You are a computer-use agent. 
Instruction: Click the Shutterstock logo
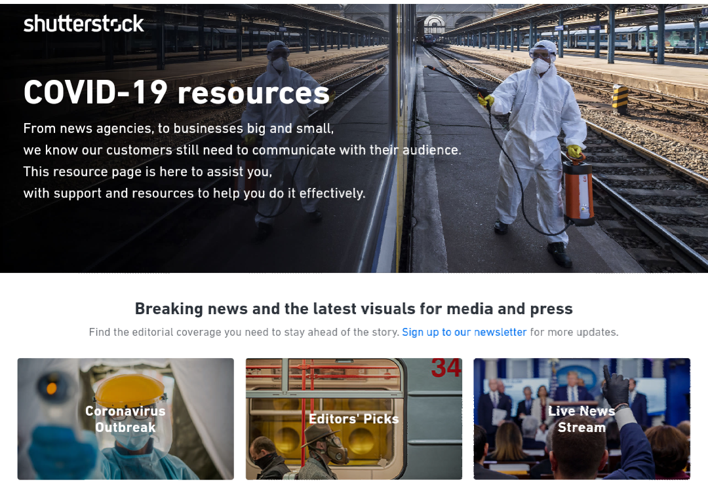pos(84,24)
